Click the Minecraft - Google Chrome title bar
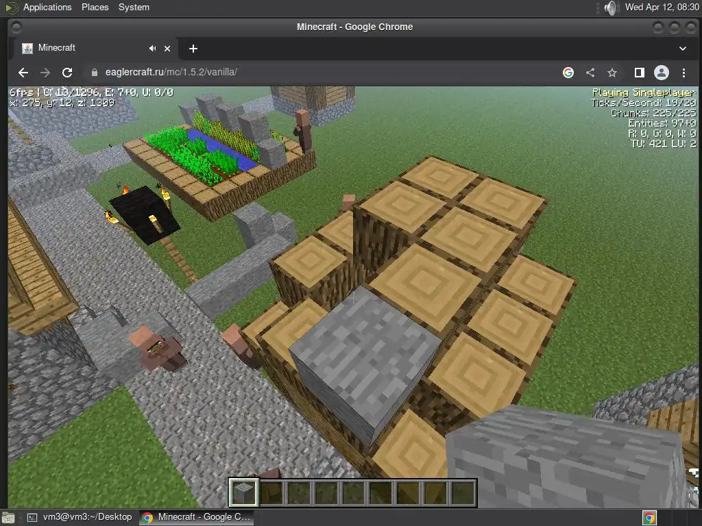The height and width of the screenshot is (526, 702). (x=354, y=27)
